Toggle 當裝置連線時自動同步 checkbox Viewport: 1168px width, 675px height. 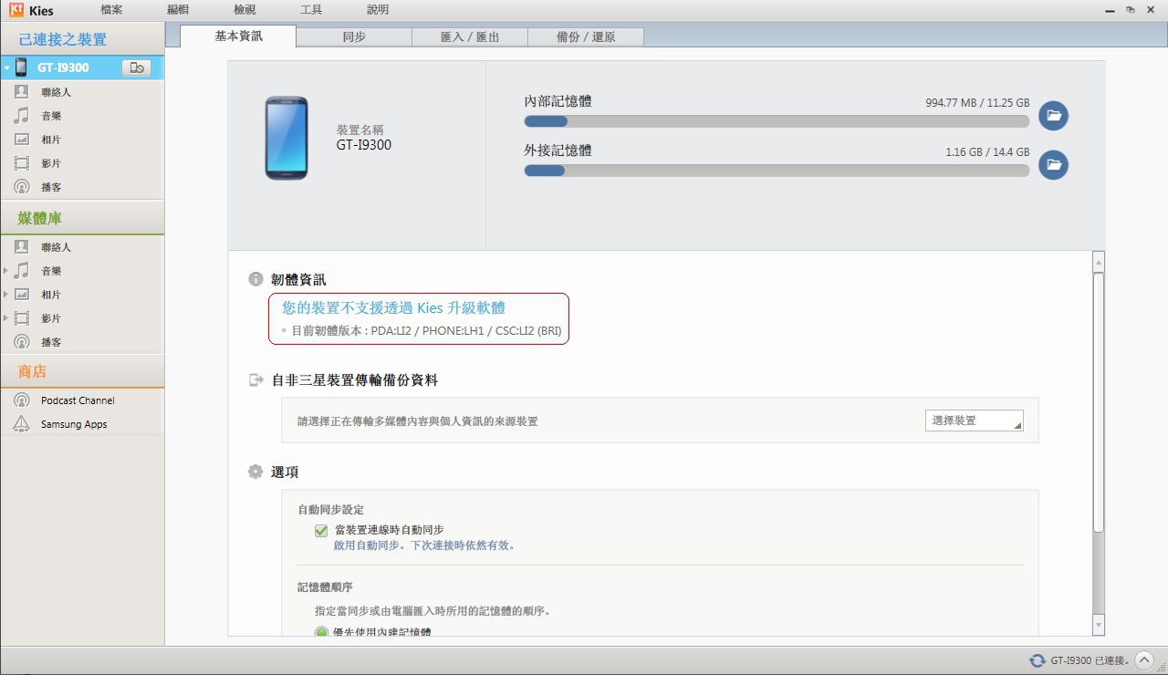coord(321,530)
